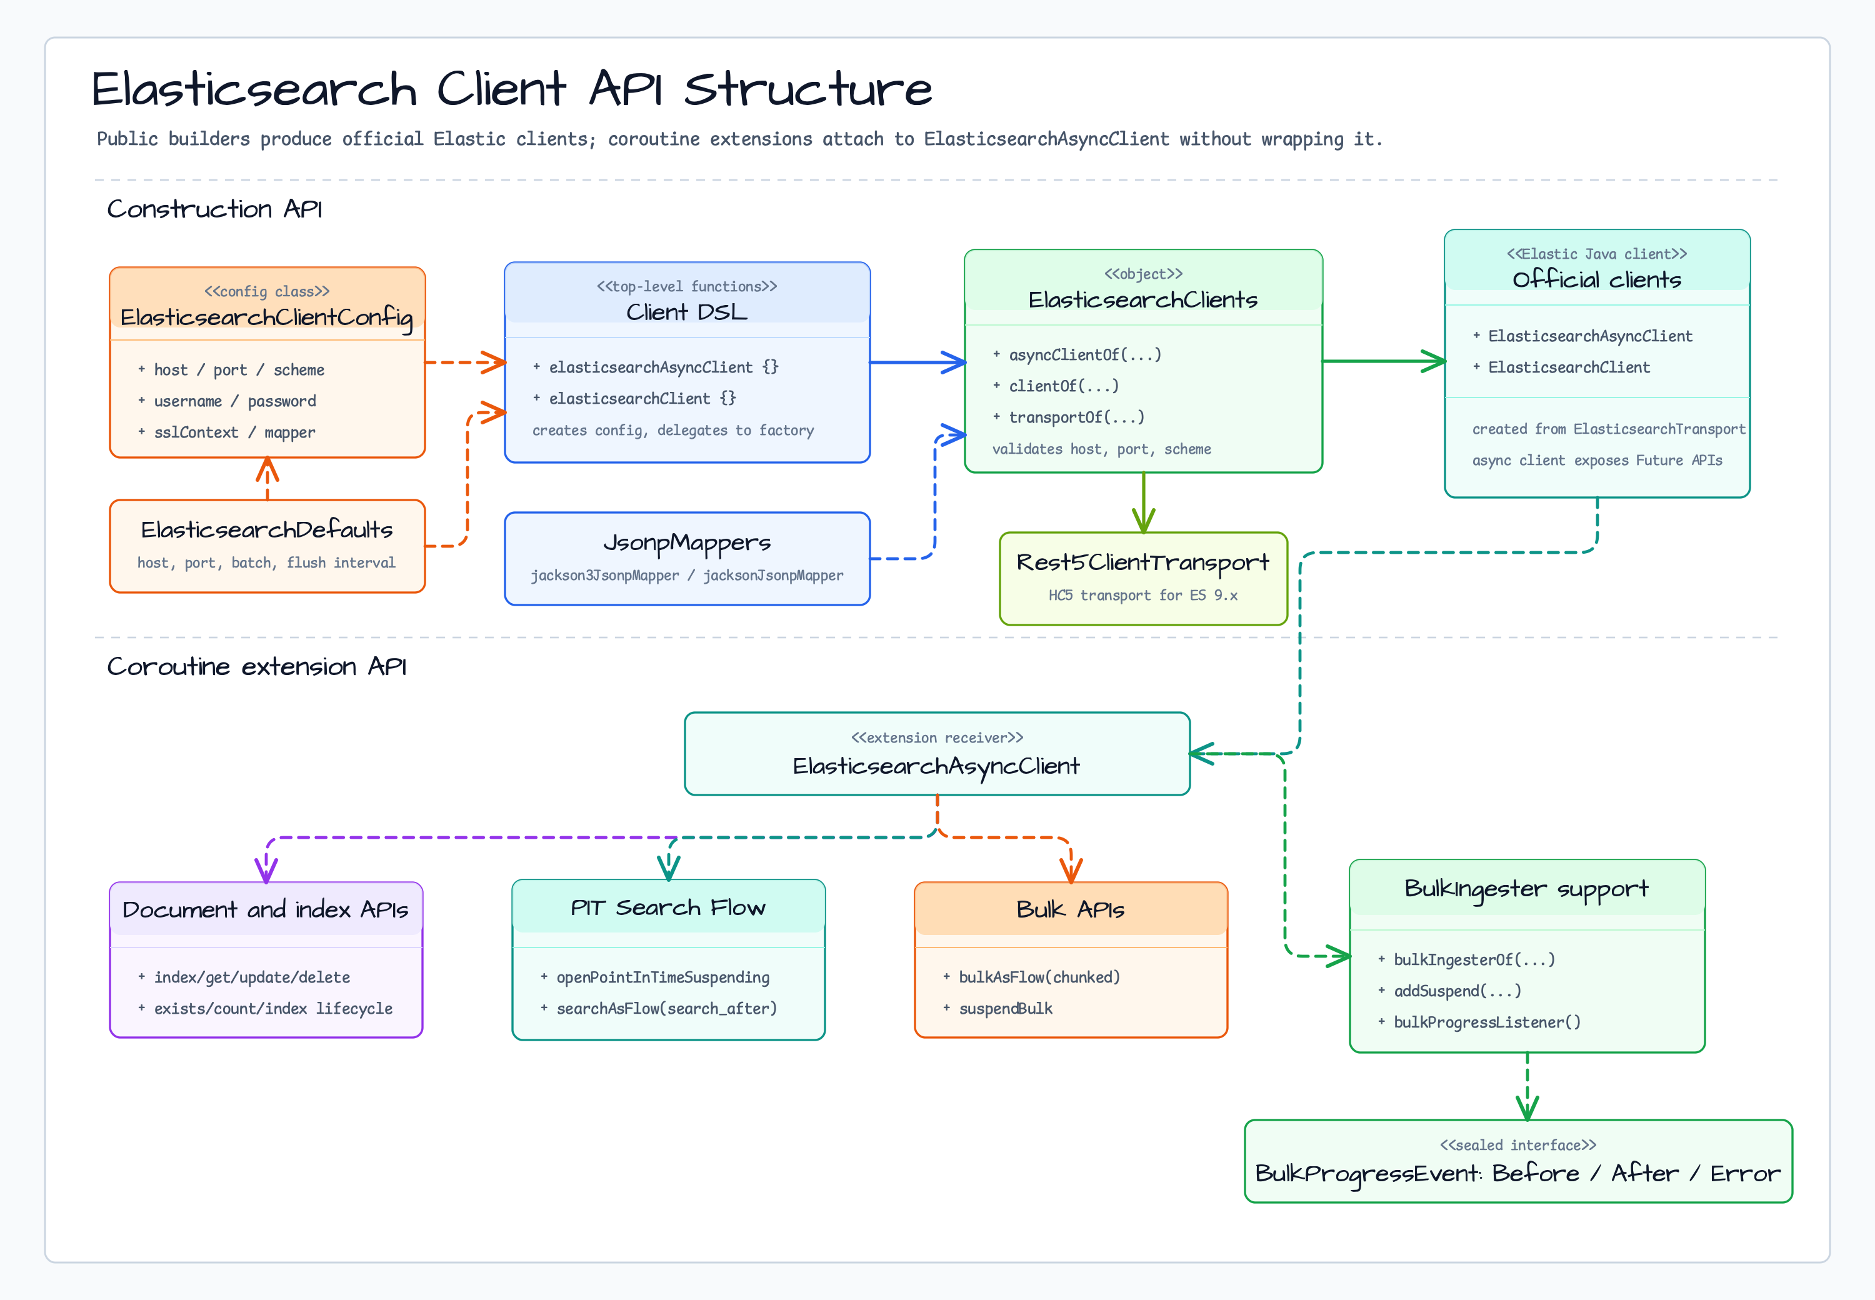Click 'host, port, batch, flush interval' text
Image resolution: width=1875 pixels, height=1300 pixels.
pyautogui.click(x=266, y=563)
